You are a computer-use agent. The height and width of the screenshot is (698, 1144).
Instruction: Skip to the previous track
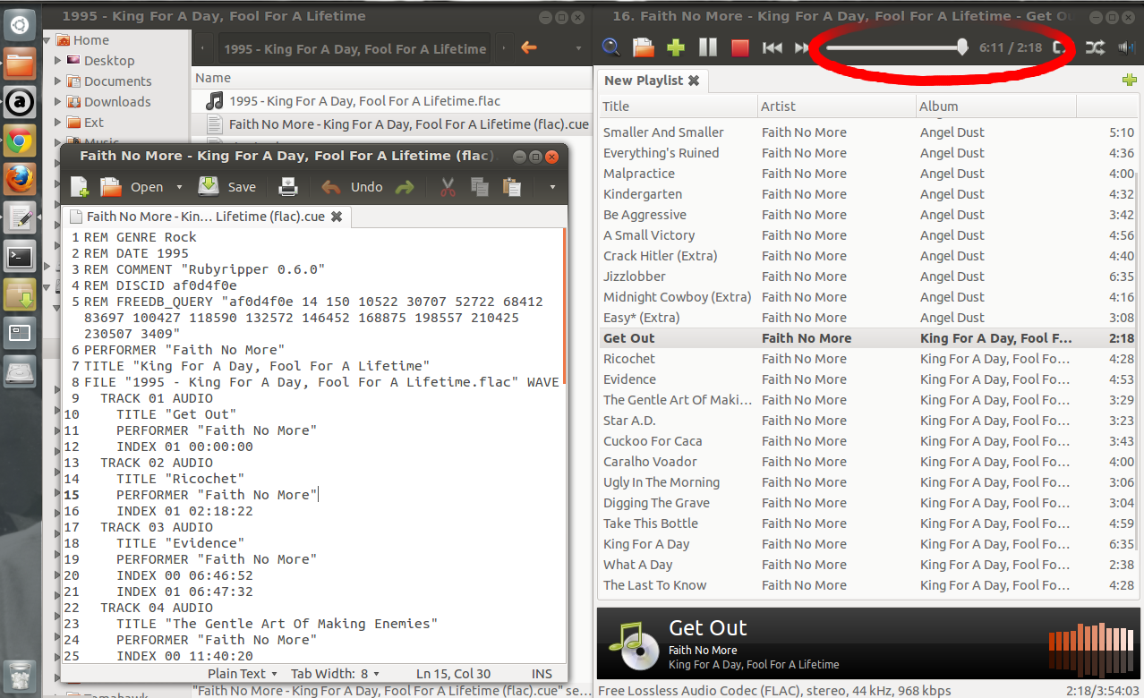(x=773, y=47)
